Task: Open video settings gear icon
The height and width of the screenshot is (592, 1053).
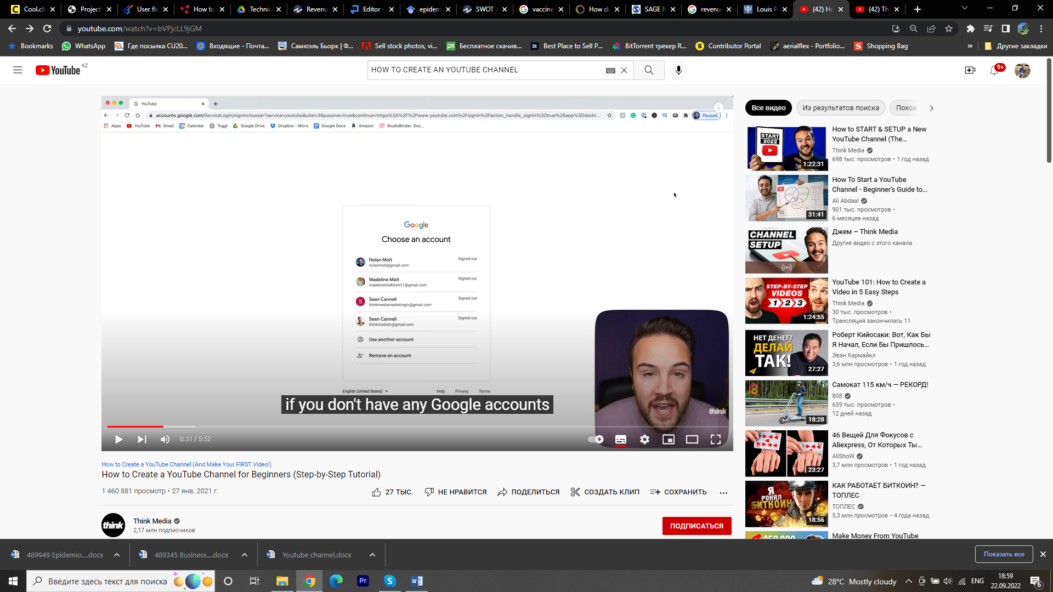Action: point(644,439)
